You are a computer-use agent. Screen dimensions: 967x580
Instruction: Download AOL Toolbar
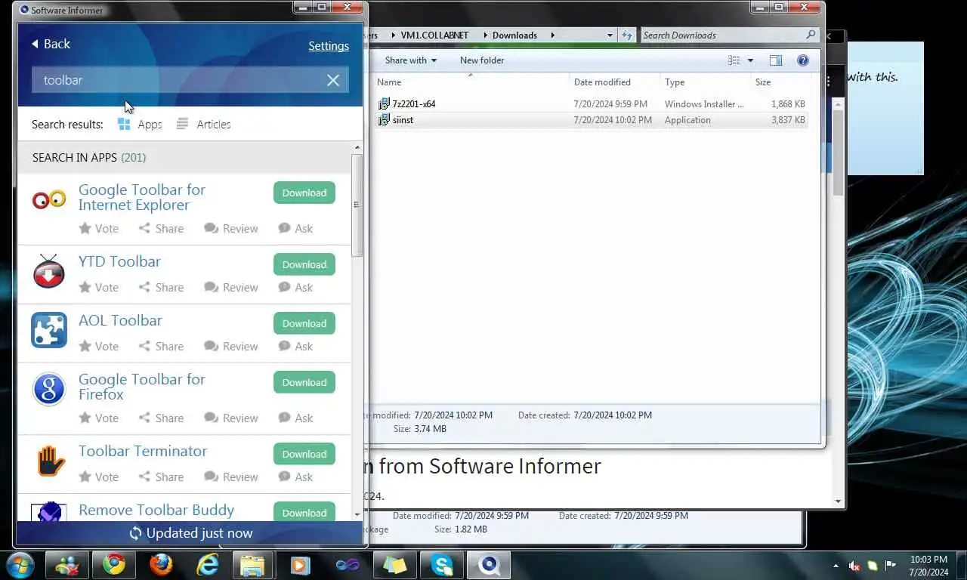304,323
